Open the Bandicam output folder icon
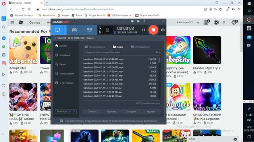 tap(132, 21)
